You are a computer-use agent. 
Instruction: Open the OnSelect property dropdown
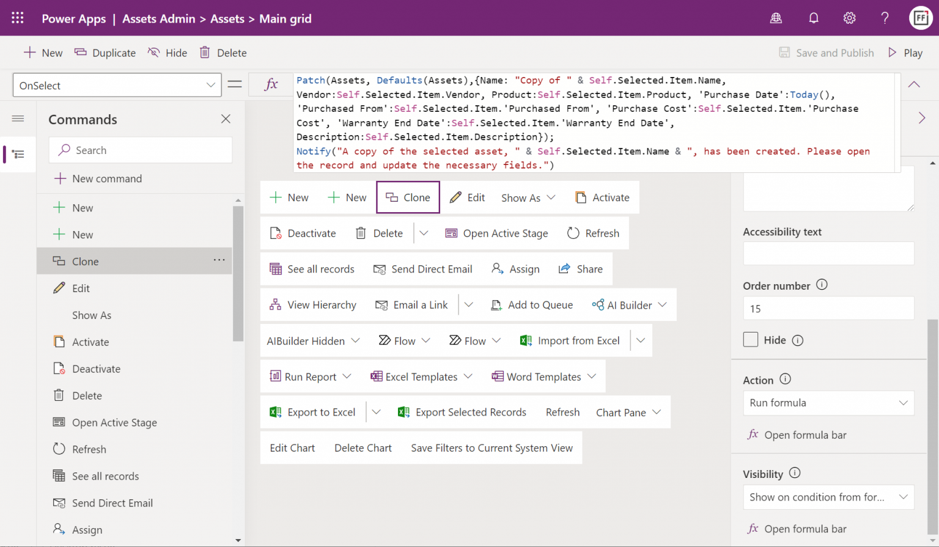[117, 86]
